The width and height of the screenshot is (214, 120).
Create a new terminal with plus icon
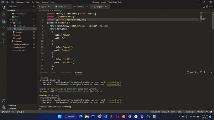[x=195, y=72]
